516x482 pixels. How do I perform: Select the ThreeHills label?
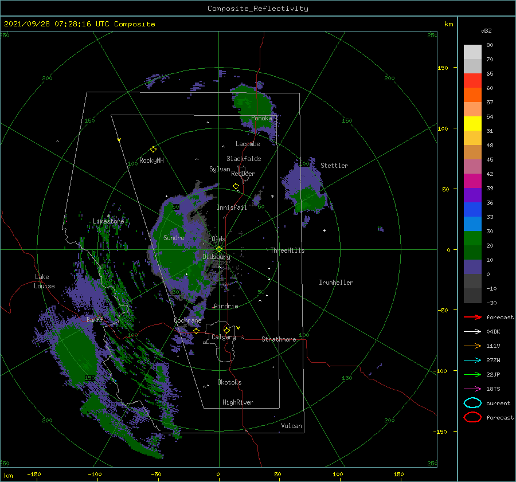[288, 250]
